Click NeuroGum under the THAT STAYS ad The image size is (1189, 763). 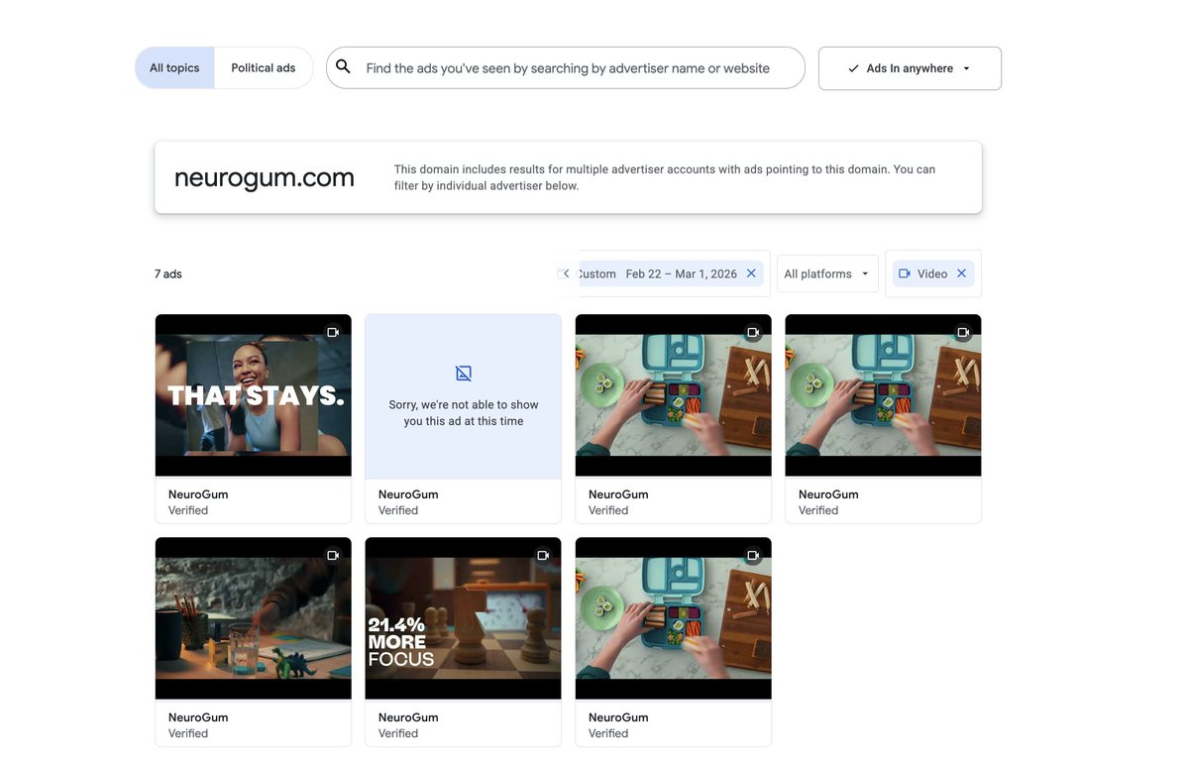pyautogui.click(x=198, y=494)
